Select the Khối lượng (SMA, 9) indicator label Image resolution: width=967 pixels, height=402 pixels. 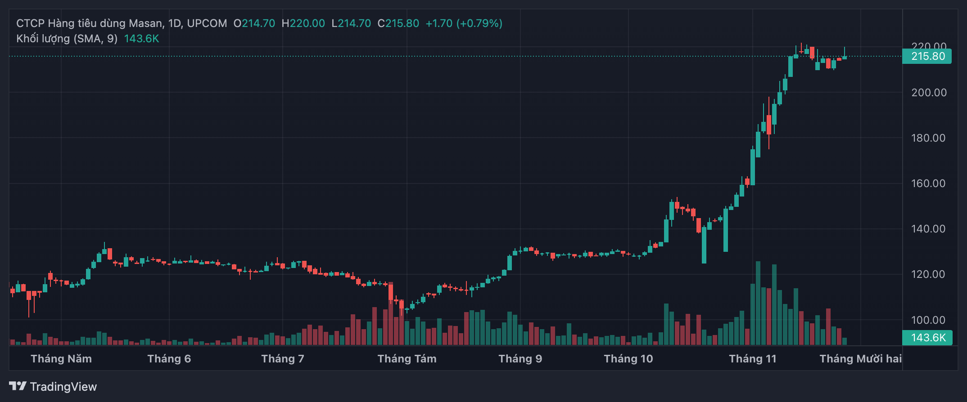[67, 39]
